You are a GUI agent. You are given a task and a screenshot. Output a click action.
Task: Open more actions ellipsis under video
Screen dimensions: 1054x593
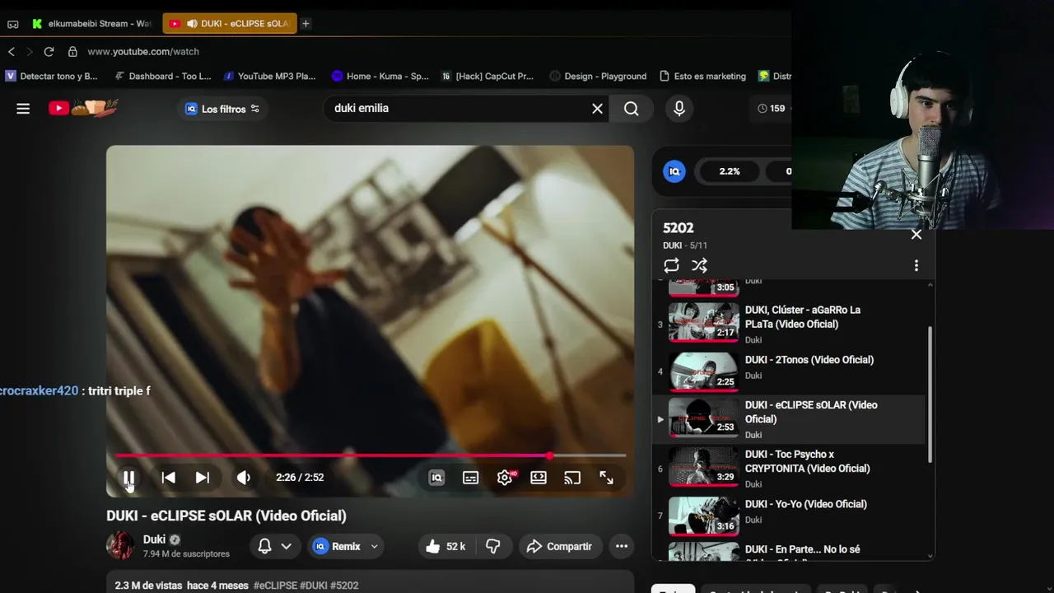[622, 546]
